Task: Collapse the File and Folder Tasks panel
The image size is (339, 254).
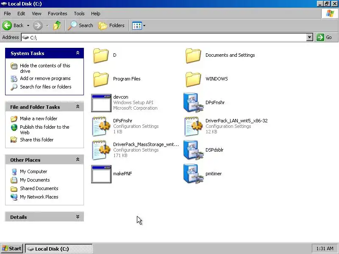Action: click(x=78, y=107)
